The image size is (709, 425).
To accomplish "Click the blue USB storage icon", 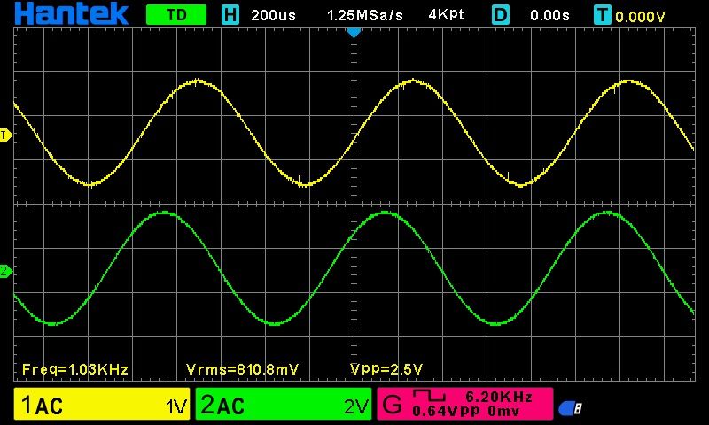I will (x=570, y=408).
